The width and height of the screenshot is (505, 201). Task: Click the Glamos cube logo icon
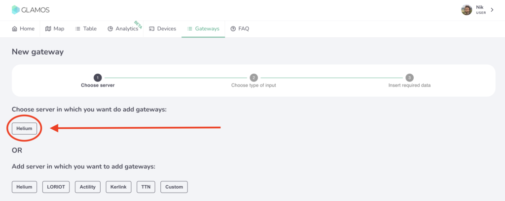pyautogui.click(x=16, y=10)
